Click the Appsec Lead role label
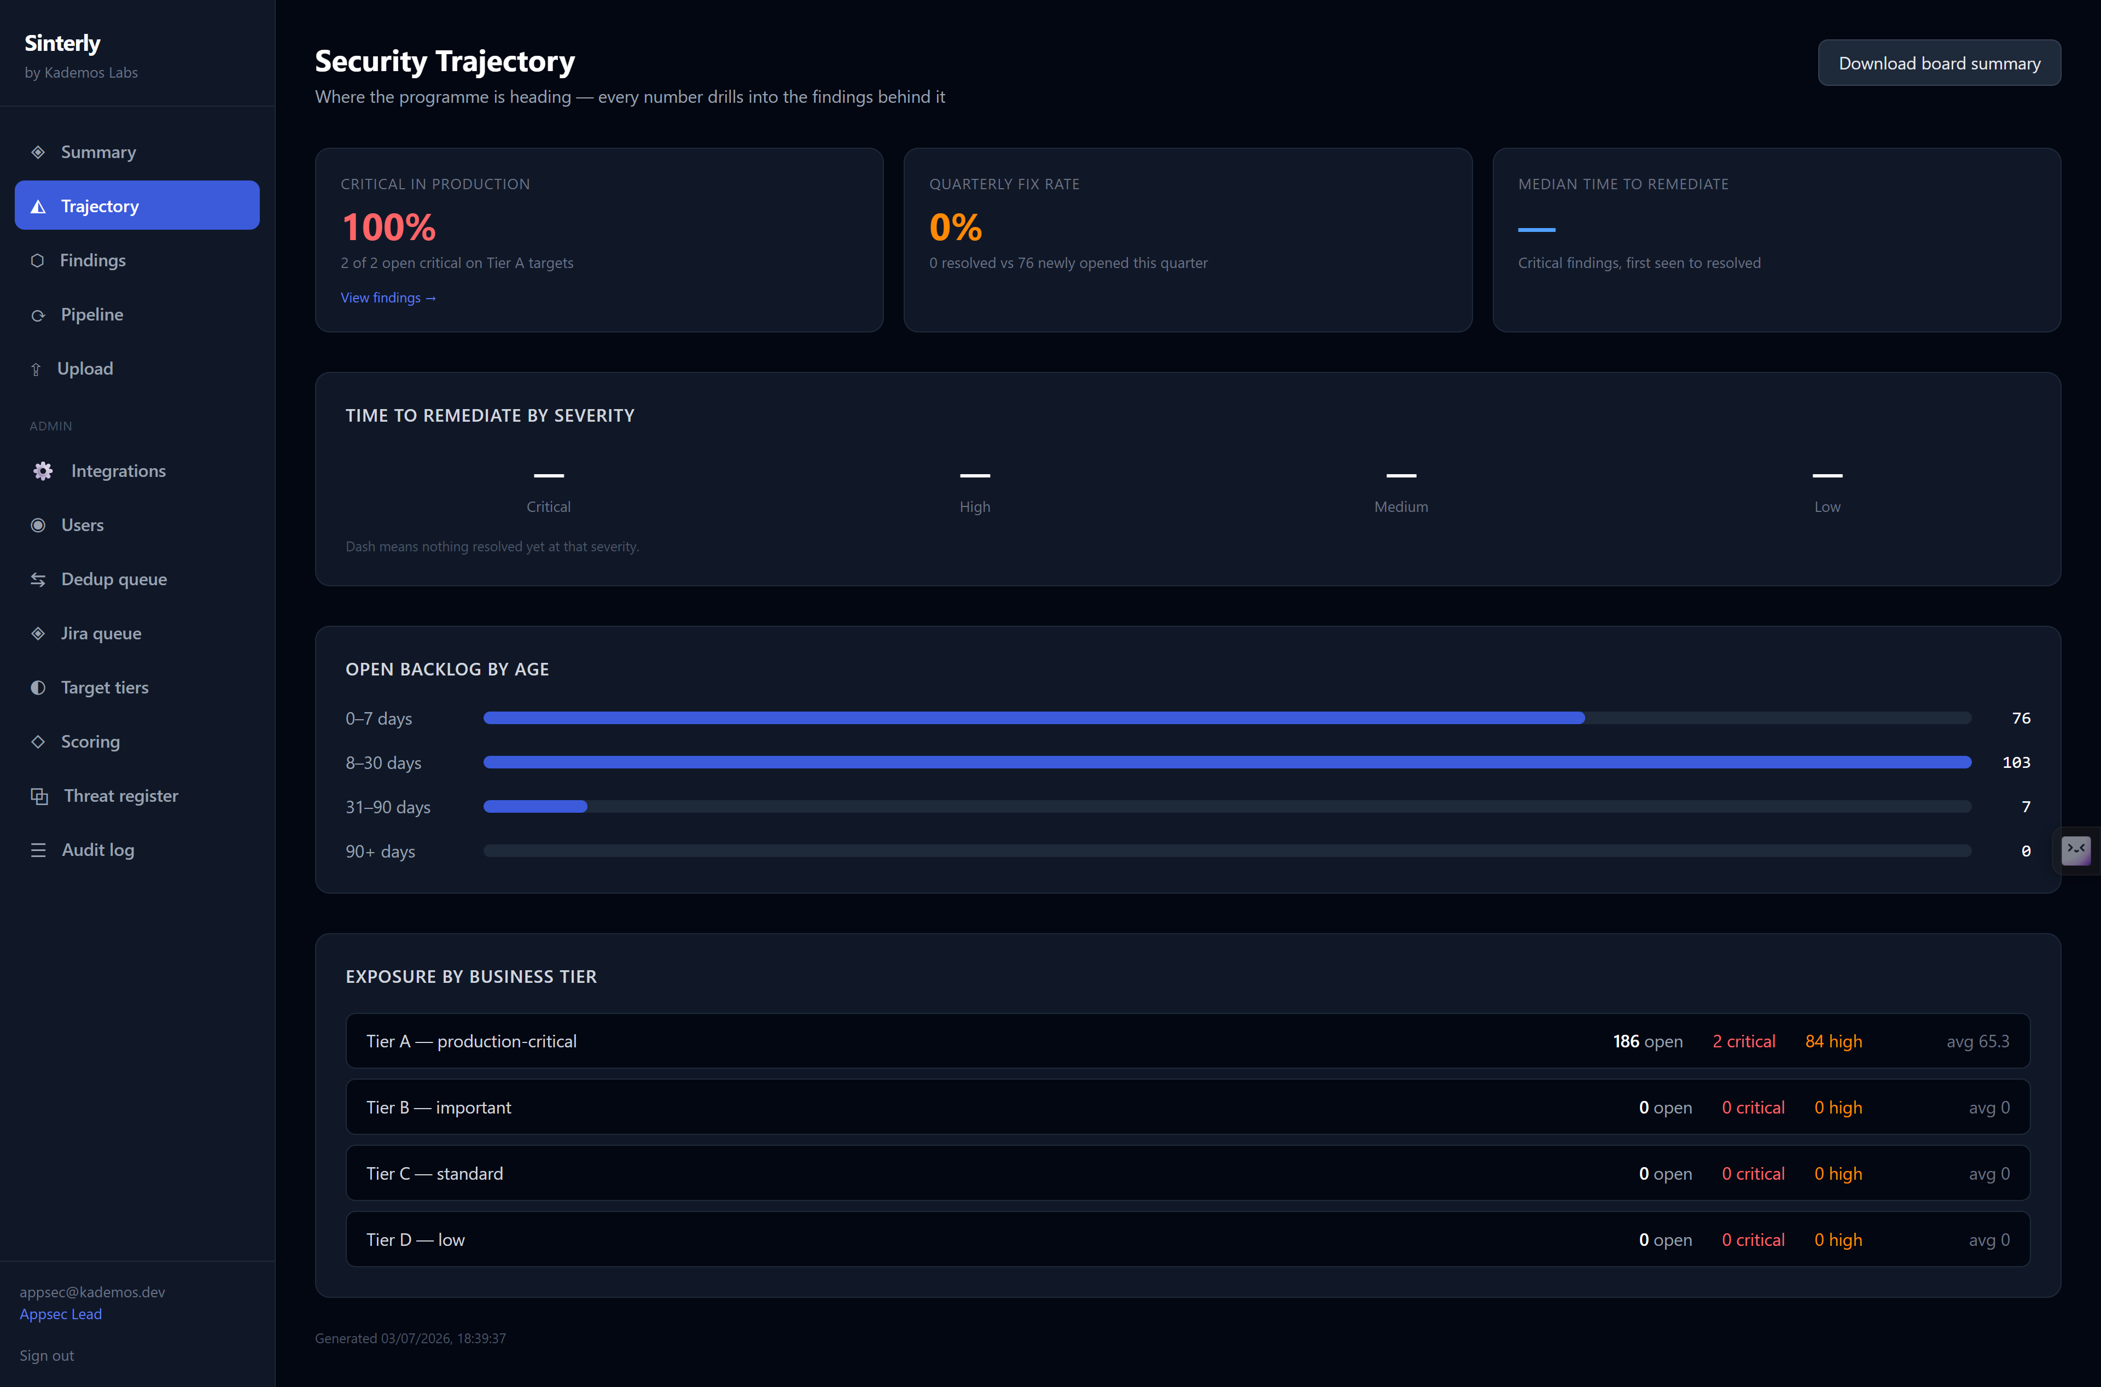The width and height of the screenshot is (2101, 1387). pos(61,1314)
